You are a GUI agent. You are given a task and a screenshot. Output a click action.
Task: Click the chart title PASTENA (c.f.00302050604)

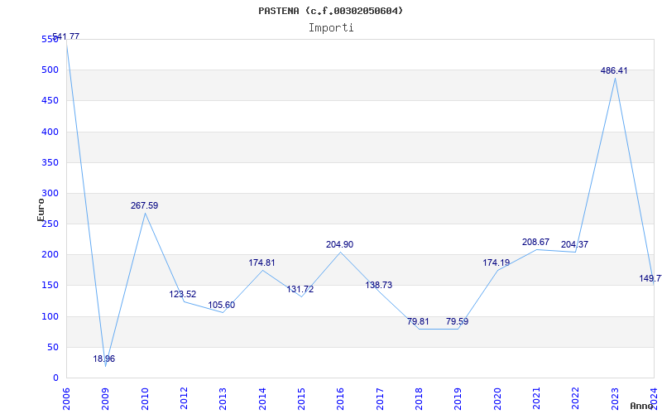[330, 11]
